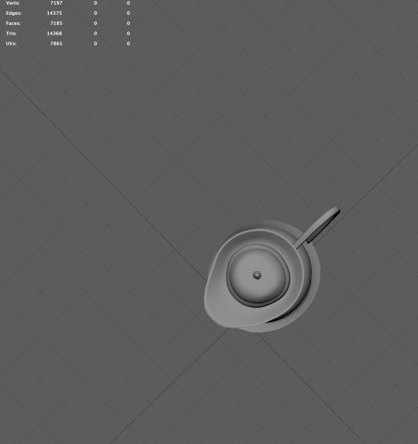Click the edge count value 14375
Image resolution: width=418 pixels, height=444 pixels.
pyautogui.click(x=54, y=13)
